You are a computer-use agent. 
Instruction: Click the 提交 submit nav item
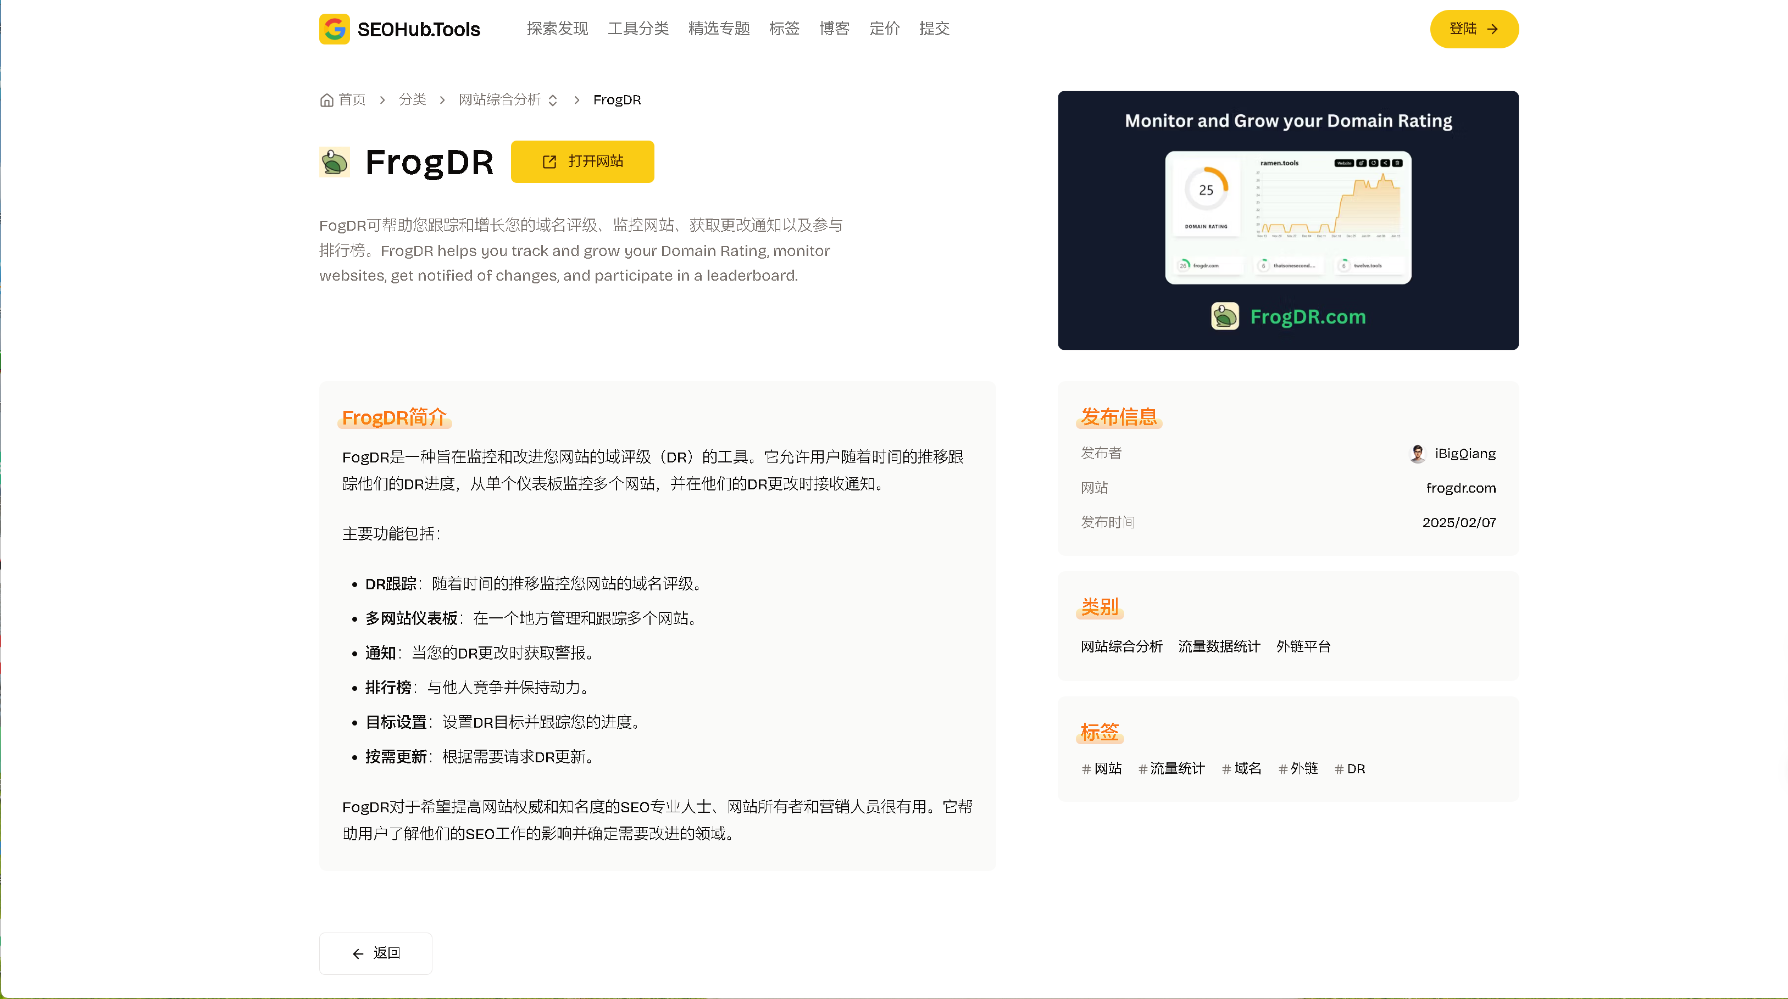[x=934, y=29]
